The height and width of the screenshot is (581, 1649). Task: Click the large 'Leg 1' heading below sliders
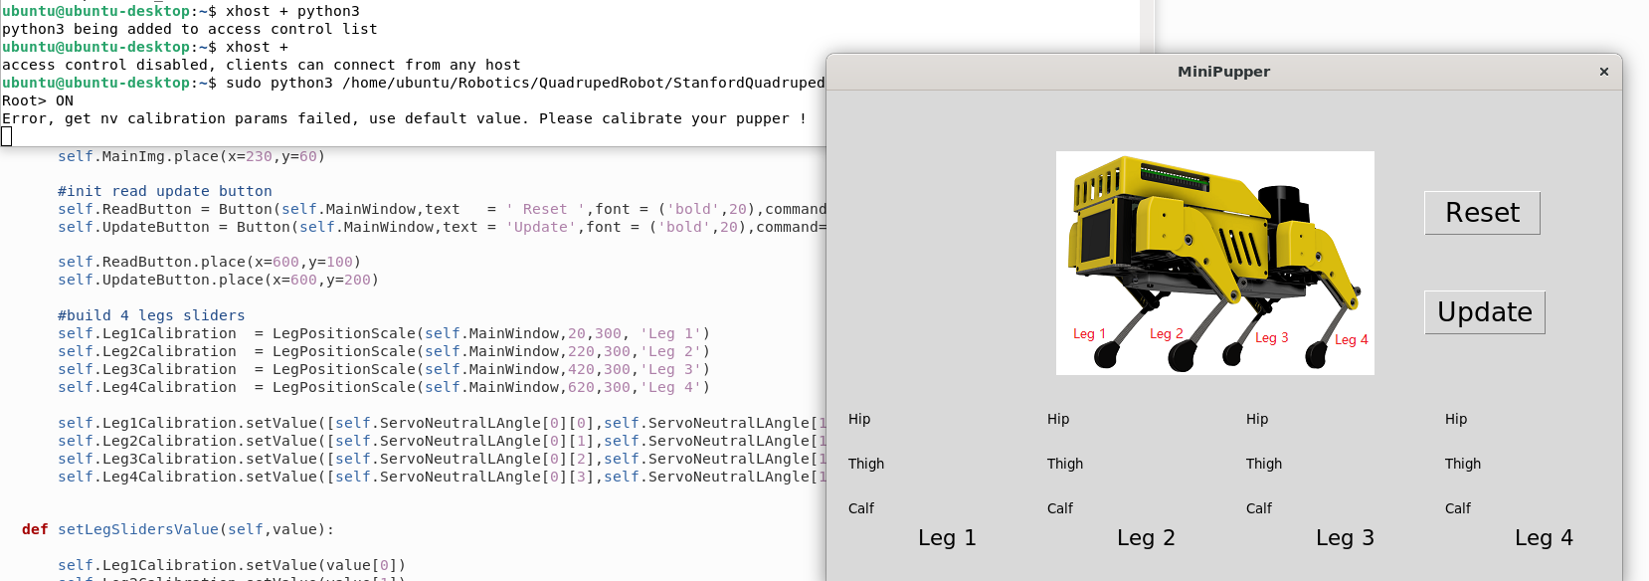[947, 538]
